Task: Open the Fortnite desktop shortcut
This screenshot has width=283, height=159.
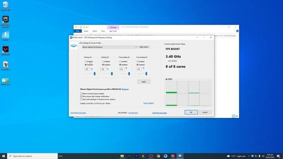Action: pyautogui.click(x=5, y=36)
